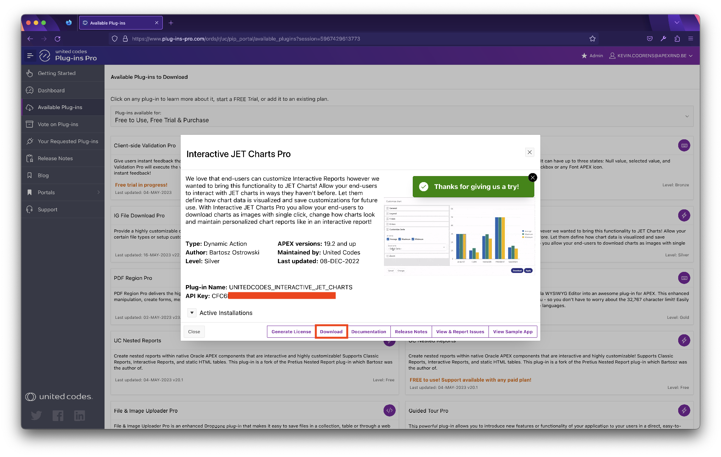Toggle the hamburger navigation menu icon

(x=30, y=56)
